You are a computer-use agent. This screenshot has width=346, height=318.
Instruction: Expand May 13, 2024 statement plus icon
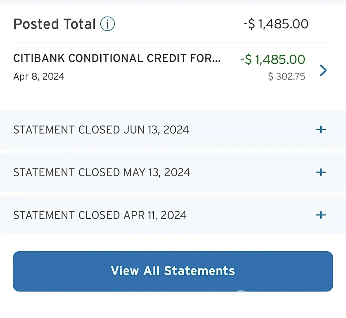click(x=321, y=172)
